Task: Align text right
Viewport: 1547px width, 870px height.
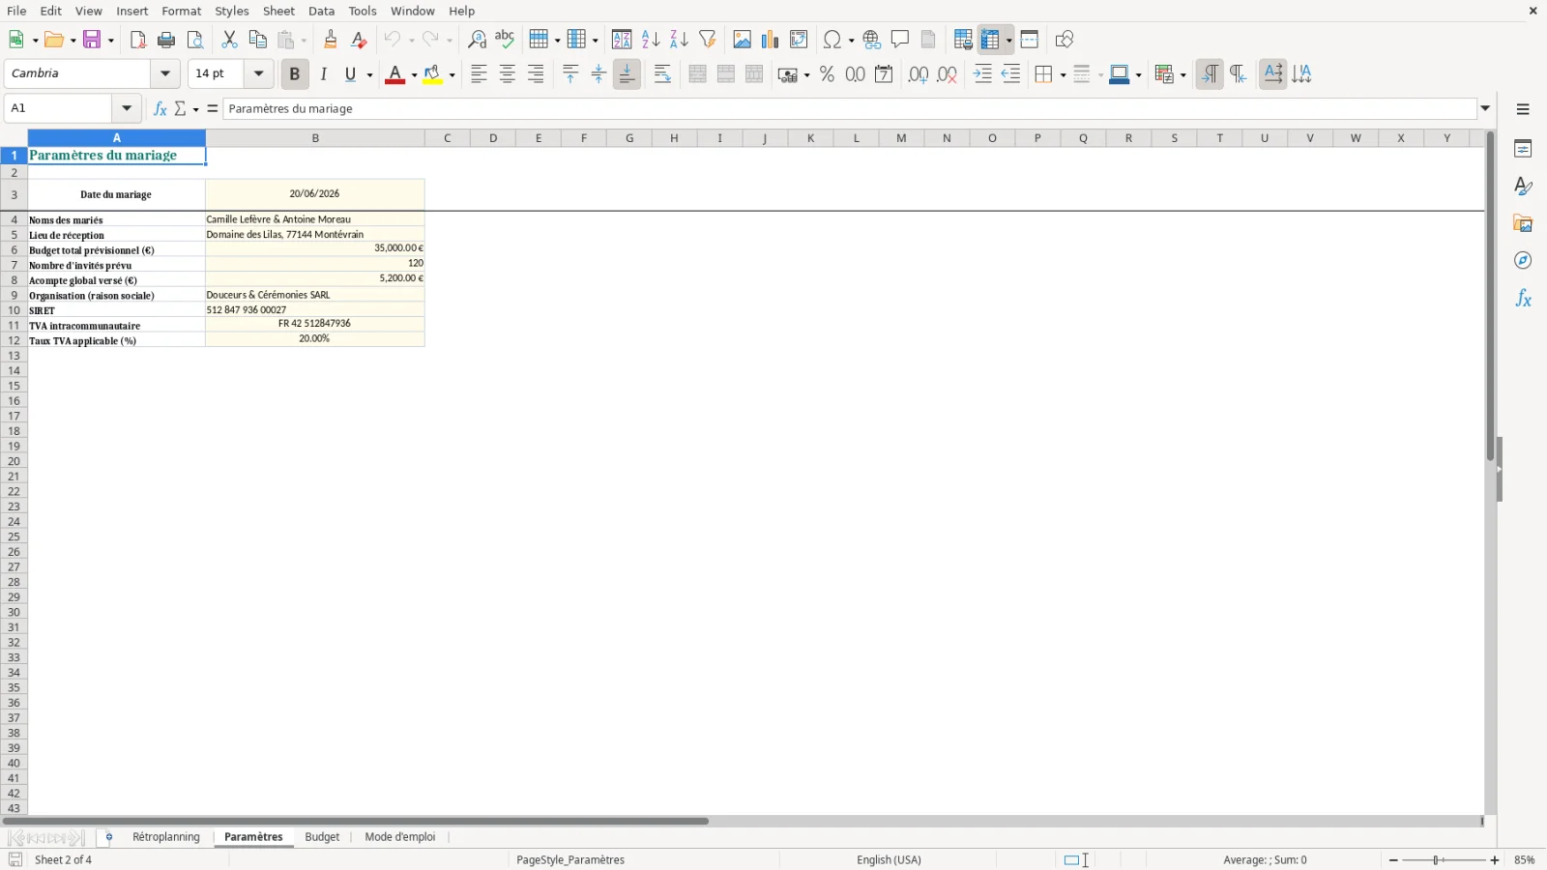Action: coord(536,74)
